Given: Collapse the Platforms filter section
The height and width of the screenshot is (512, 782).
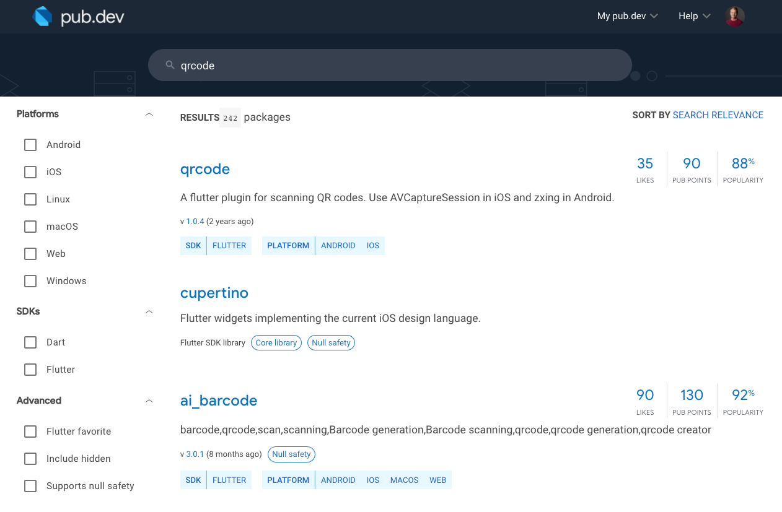Looking at the screenshot, I should pyautogui.click(x=149, y=114).
